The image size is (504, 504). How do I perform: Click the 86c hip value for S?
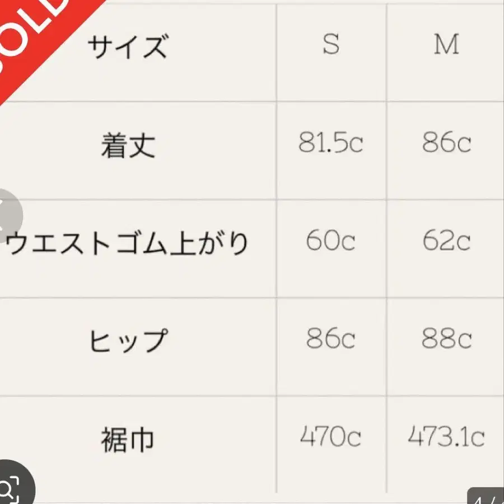(331, 339)
